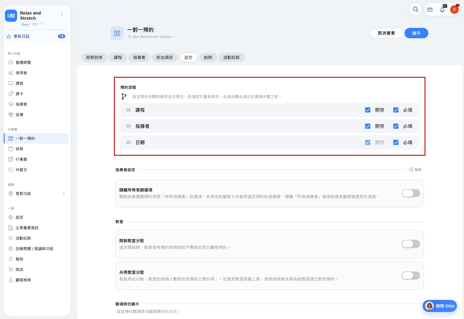This screenshot has width=464, height=319.
Task: Switch to the 即將到來 tab
Action: [x=94, y=57]
